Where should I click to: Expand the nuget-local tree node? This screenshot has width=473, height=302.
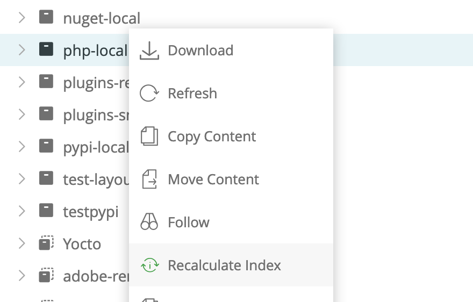tap(22, 18)
